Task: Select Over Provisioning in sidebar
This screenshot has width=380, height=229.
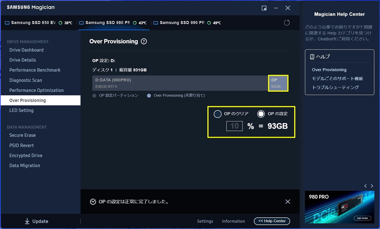Action: tap(40, 100)
